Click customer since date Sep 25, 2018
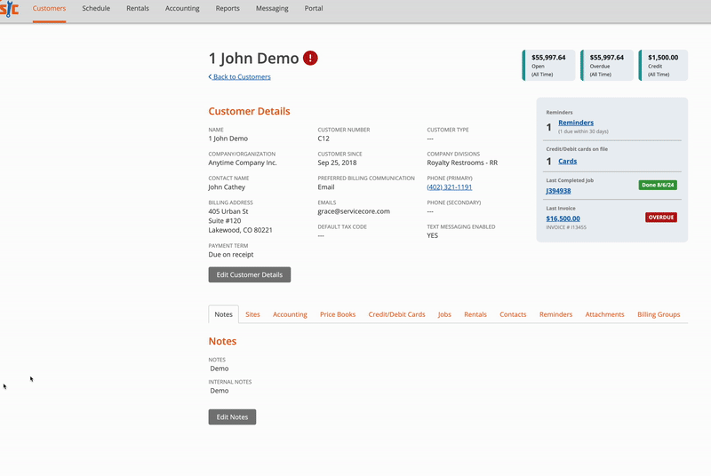The height and width of the screenshot is (476, 711). (337, 163)
